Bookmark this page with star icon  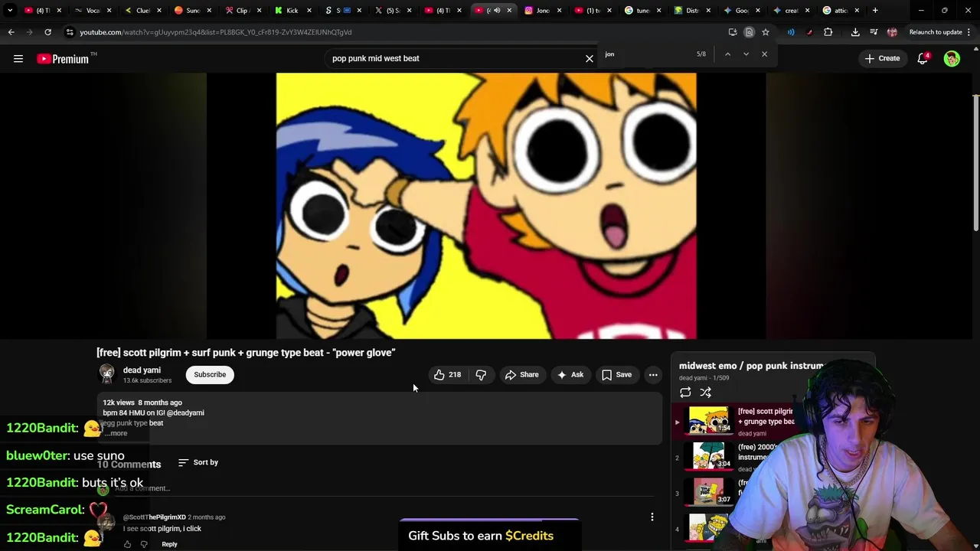point(765,32)
